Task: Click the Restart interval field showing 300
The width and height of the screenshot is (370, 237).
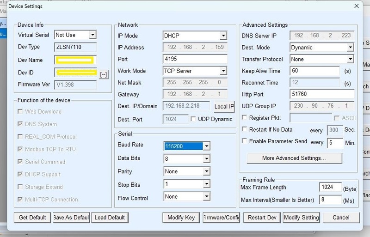Action: click(334, 130)
